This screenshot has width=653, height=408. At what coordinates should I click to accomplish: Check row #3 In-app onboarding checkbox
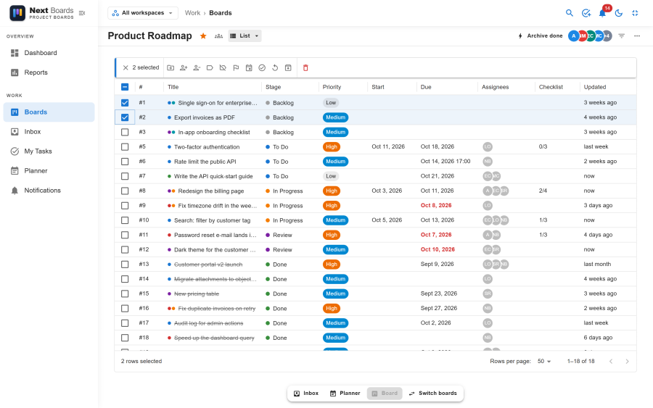125,133
